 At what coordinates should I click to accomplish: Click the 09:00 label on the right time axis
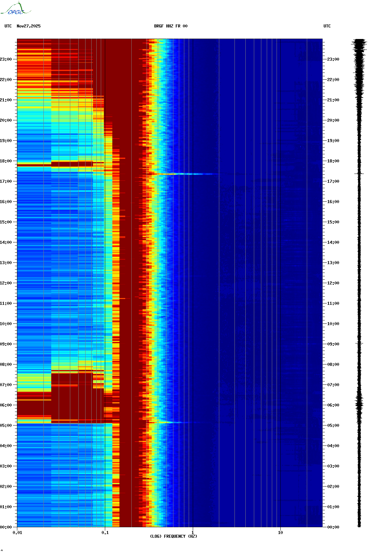click(333, 344)
